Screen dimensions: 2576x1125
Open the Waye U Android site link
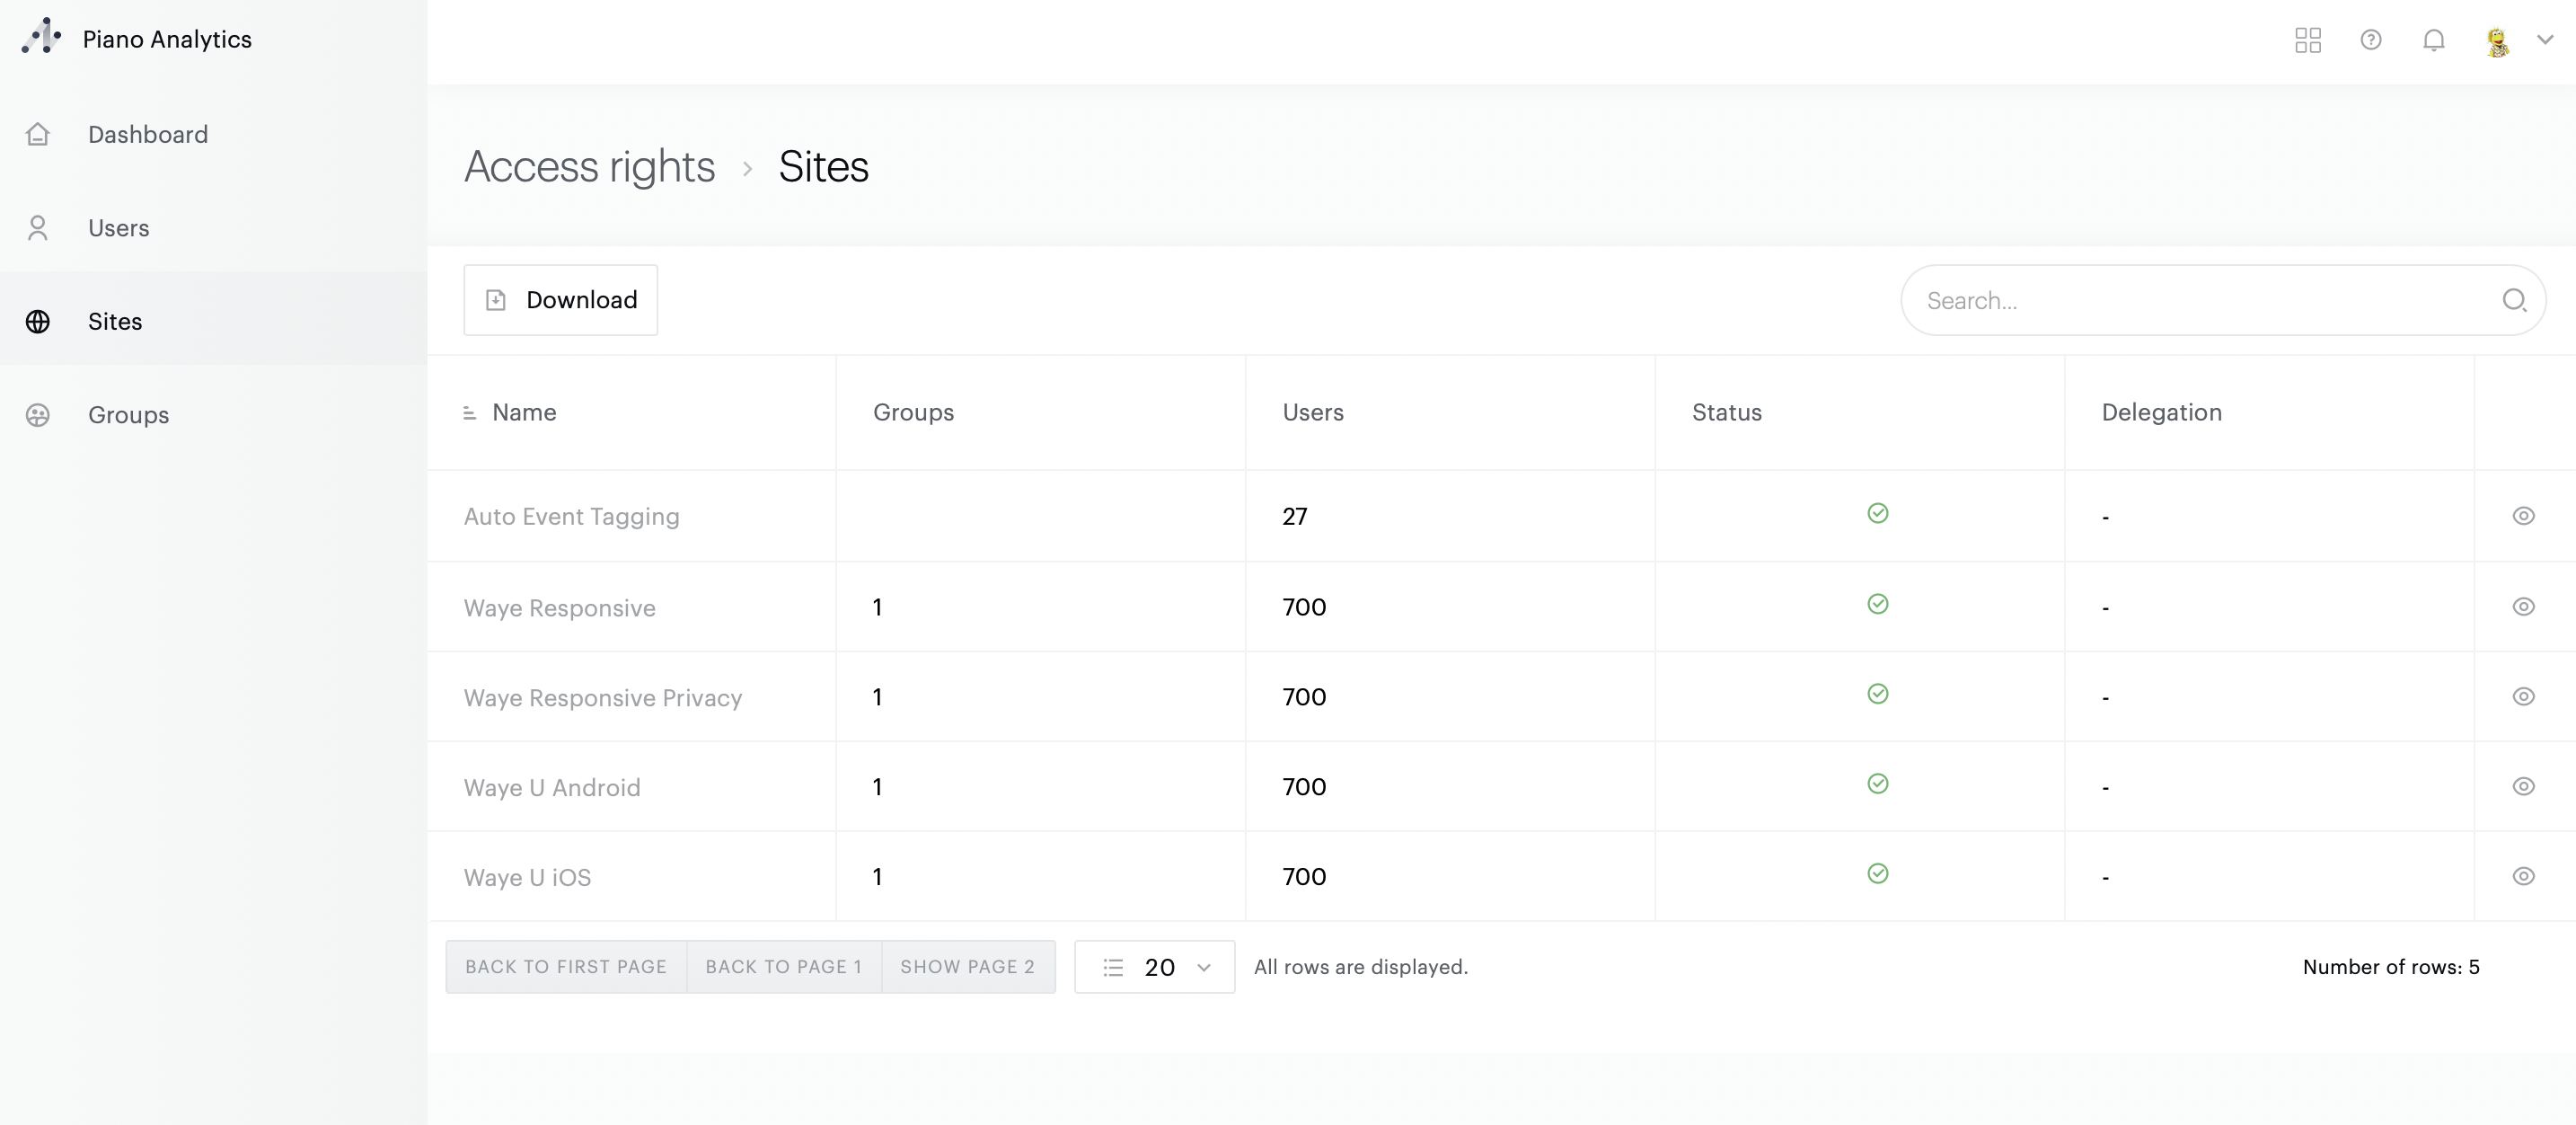pos(552,788)
